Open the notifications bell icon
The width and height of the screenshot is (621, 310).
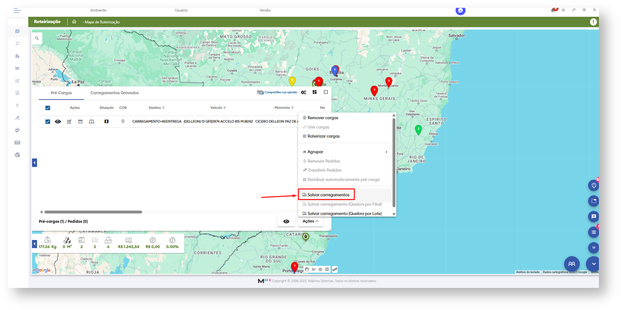click(x=553, y=10)
